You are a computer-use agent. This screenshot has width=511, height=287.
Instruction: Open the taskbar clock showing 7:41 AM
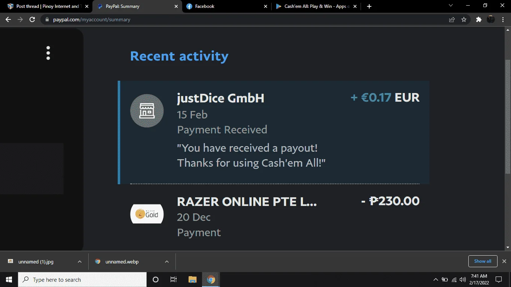point(479,280)
